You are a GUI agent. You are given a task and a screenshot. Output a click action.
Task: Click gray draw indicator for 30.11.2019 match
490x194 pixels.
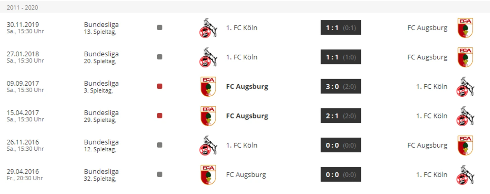tap(160, 28)
